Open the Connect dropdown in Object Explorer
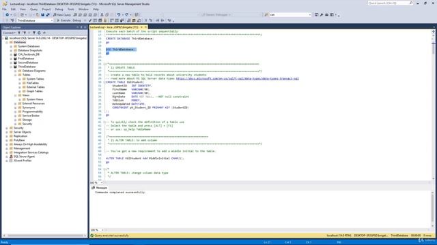This screenshot has width=437, height=245. point(9,33)
